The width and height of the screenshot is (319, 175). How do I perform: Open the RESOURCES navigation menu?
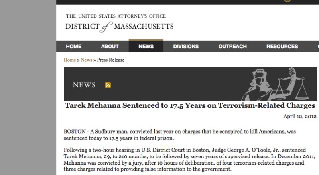pyautogui.click(x=282, y=47)
